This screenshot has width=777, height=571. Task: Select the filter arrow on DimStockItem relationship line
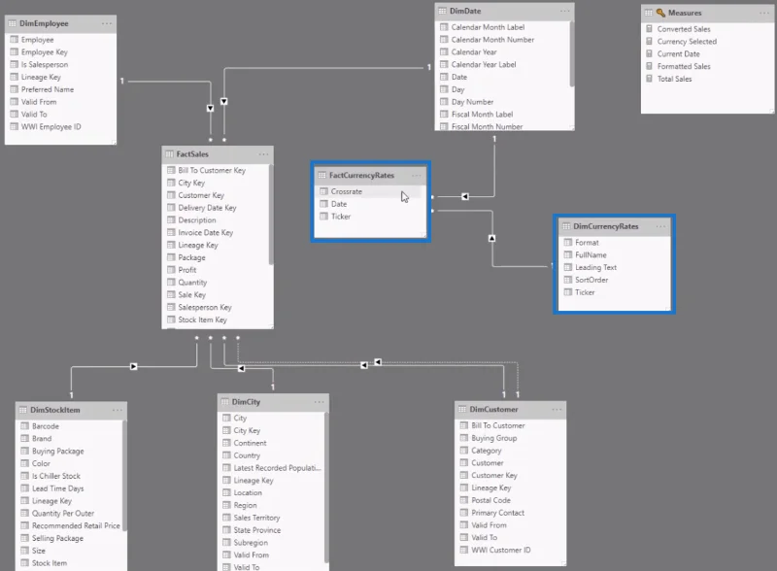coord(133,367)
